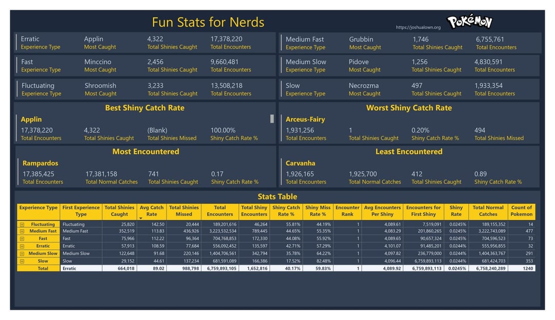Open the joshualown.org website link
The height and width of the screenshot is (320, 555).
[418, 28]
